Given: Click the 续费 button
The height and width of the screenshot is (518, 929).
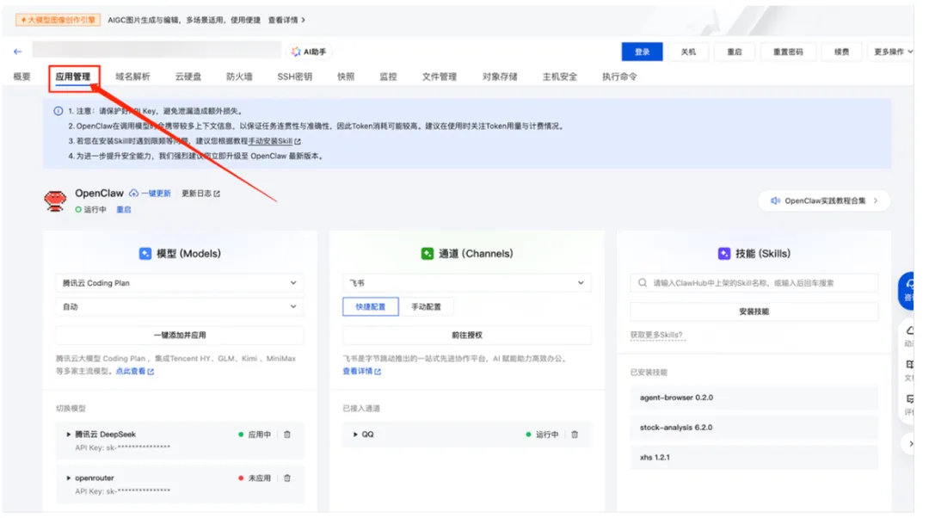Looking at the screenshot, I should click(842, 52).
